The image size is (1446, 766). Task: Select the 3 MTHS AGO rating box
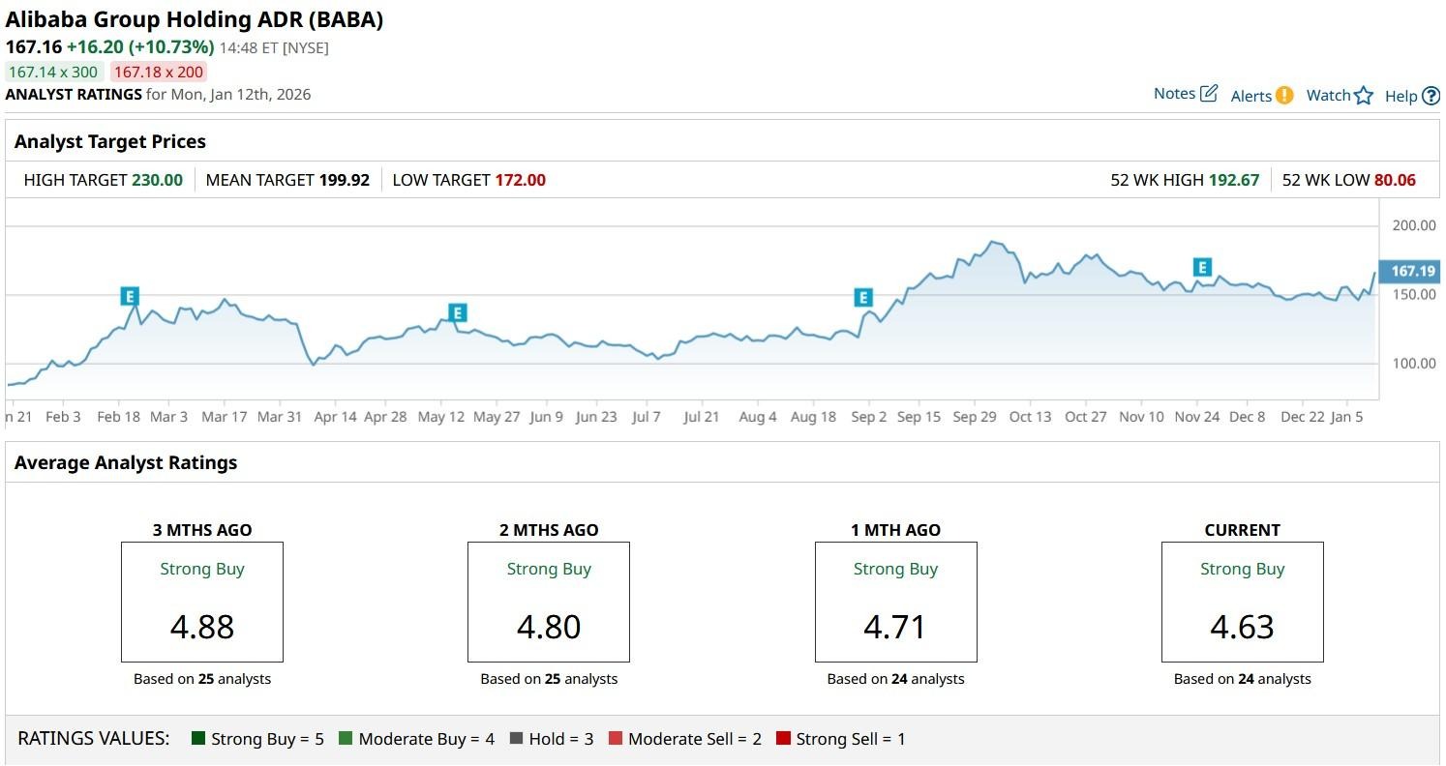tap(202, 602)
